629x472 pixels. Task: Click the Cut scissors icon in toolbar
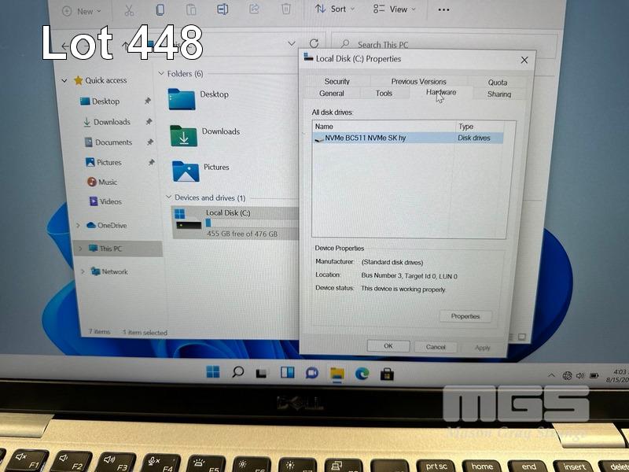(129, 10)
